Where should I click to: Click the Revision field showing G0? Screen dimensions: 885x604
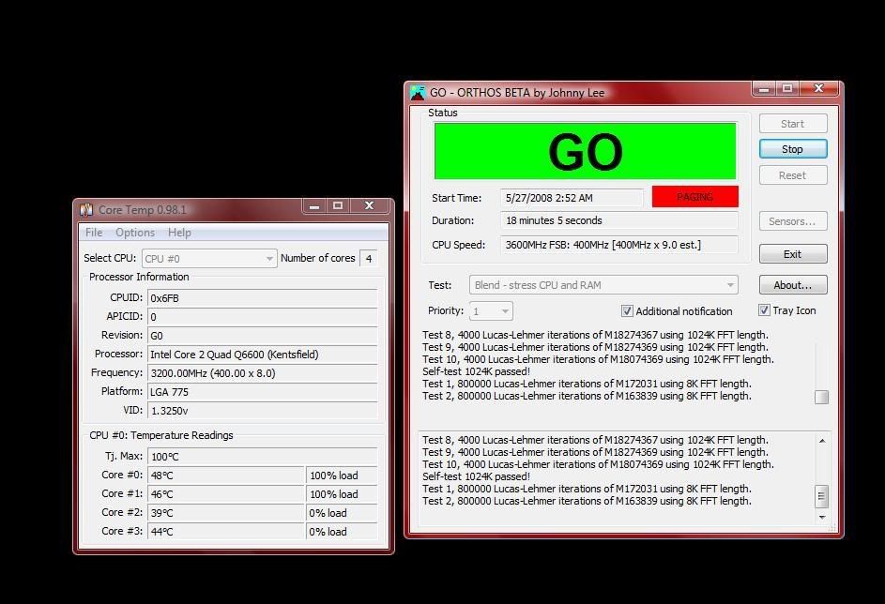pos(263,336)
